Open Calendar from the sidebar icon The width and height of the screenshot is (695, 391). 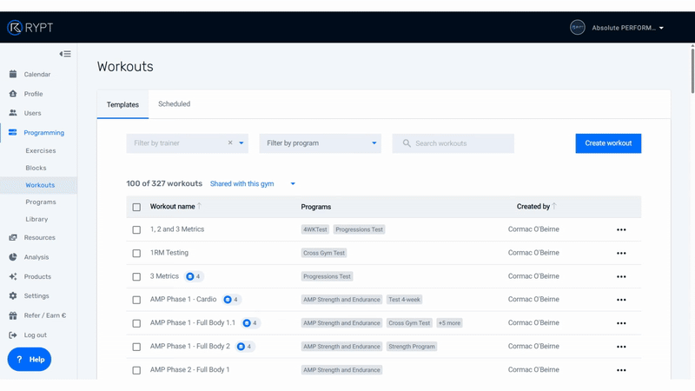13,75
